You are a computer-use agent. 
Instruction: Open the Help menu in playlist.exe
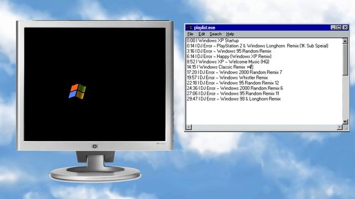pos(230,34)
